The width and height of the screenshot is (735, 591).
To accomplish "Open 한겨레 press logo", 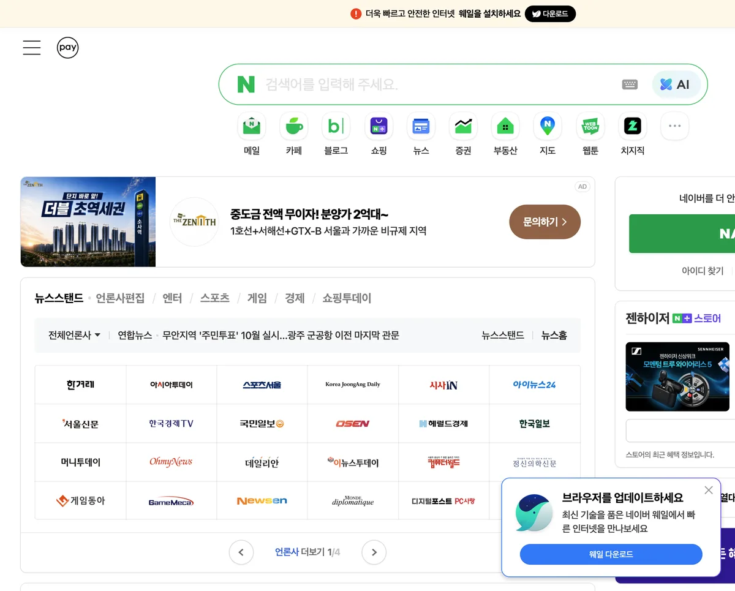I will tap(80, 385).
